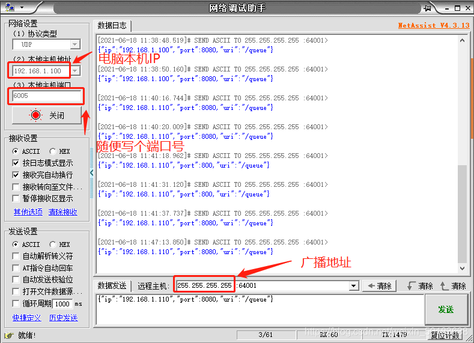The width and height of the screenshot is (474, 343).
Task: Click the 关闭 connection button
Action: tap(47, 115)
